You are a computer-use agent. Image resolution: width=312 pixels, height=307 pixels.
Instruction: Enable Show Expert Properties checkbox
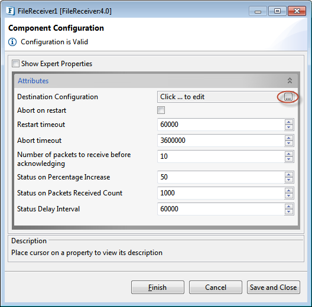click(x=16, y=64)
